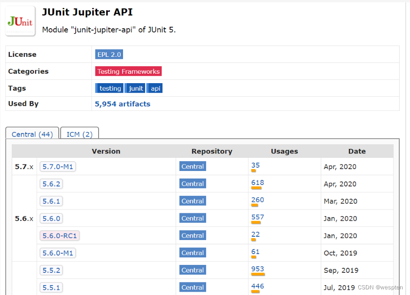This screenshot has height=295, width=410.
Task: Open version 5.6.0
Action: point(51,218)
